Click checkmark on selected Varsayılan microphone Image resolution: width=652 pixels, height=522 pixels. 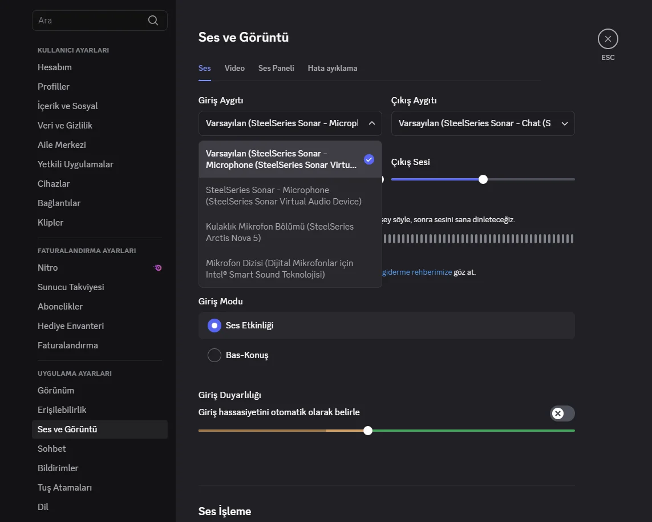click(369, 159)
